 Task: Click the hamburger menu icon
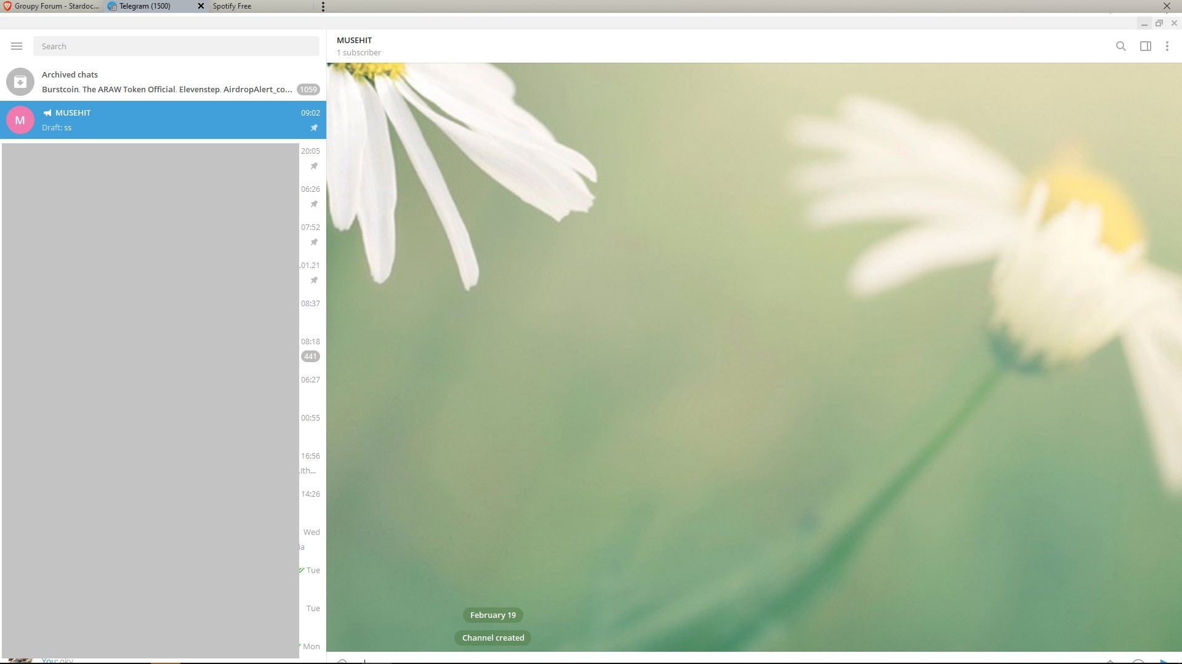tap(16, 46)
